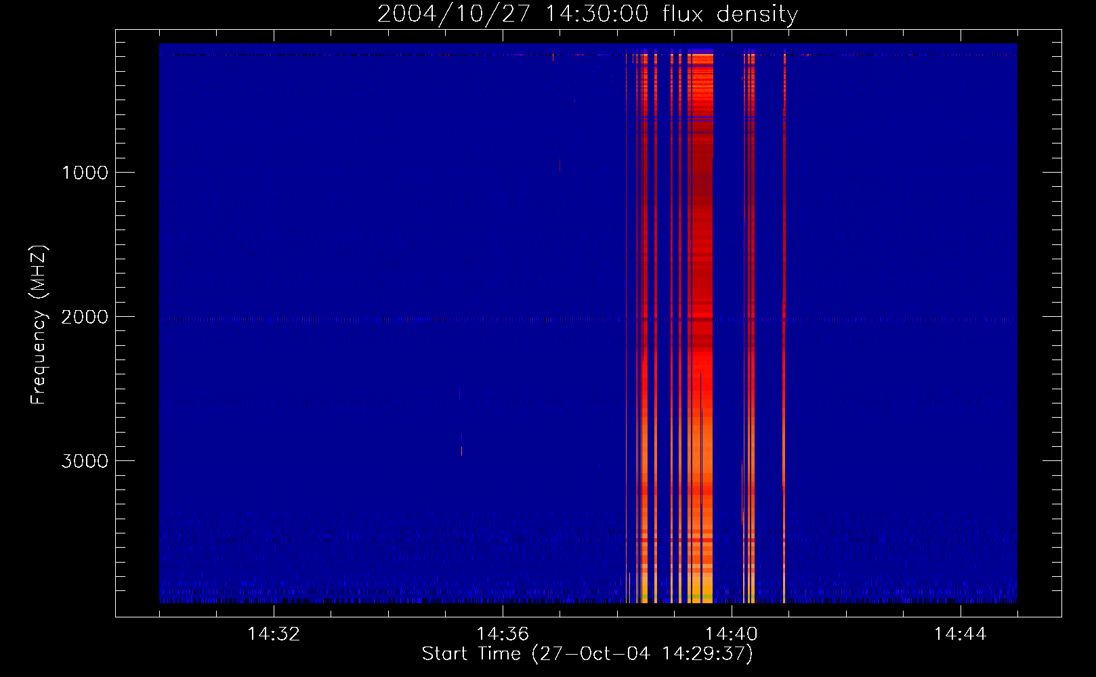
Task: Click the 14:32 time tick label
Action: (x=274, y=634)
